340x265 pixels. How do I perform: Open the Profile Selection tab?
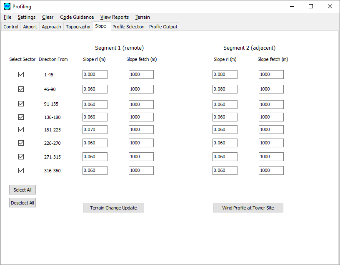click(x=128, y=27)
